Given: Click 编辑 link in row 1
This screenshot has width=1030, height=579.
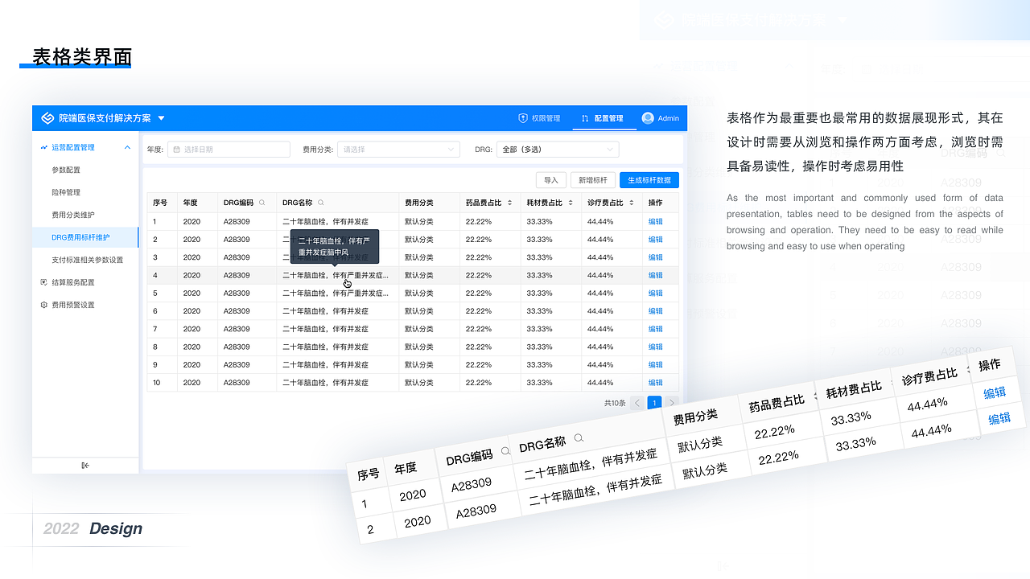Looking at the screenshot, I should point(656,221).
